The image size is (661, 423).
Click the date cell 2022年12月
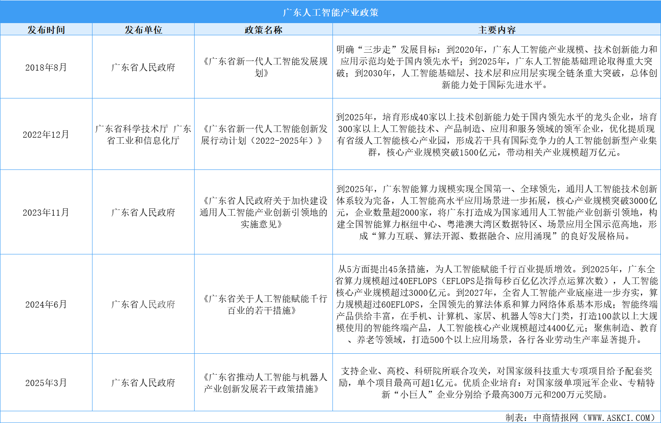click(x=46, y=134)
